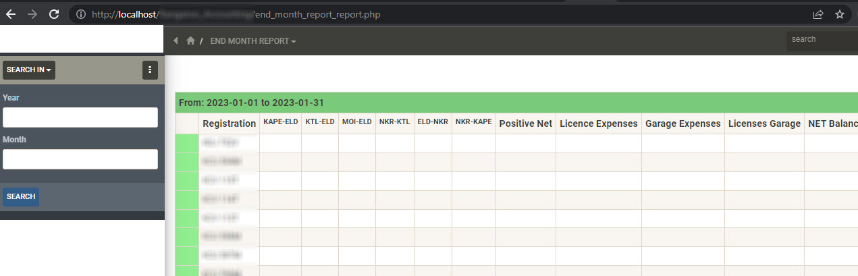Open the three-dot options menu in the search panel
This screenshot has height=276, width=858.
(150, 70)
